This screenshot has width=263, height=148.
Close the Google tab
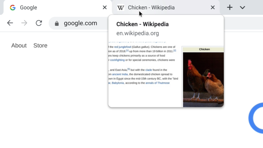[x=104, y=7]
